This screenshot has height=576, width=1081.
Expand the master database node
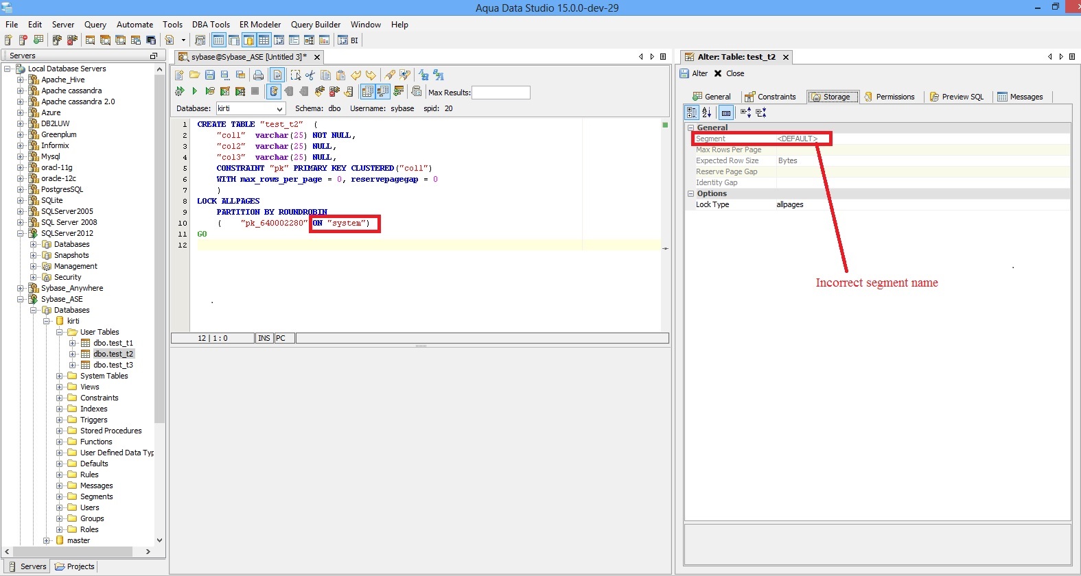[x=46, y=540]
